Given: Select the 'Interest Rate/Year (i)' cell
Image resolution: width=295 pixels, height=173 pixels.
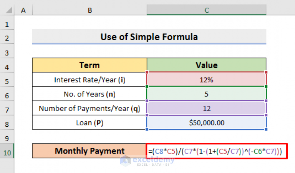Looking at the screenshot, I should coord(89,80).
